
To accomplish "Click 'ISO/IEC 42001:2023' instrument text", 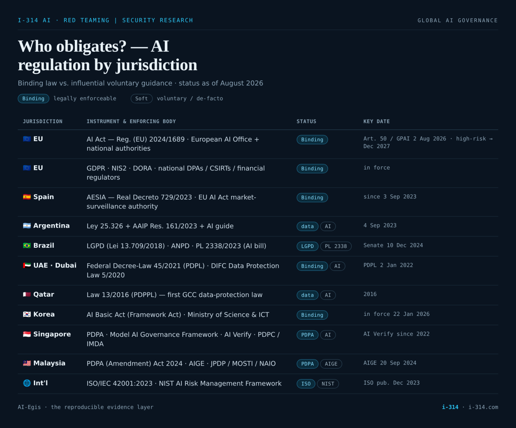I will tap(120, 383).
